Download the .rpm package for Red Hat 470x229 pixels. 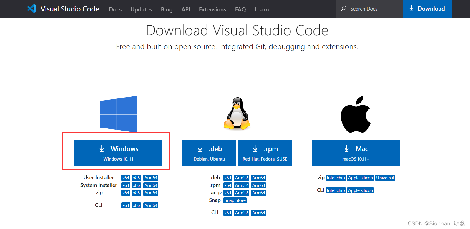[265, 153]
